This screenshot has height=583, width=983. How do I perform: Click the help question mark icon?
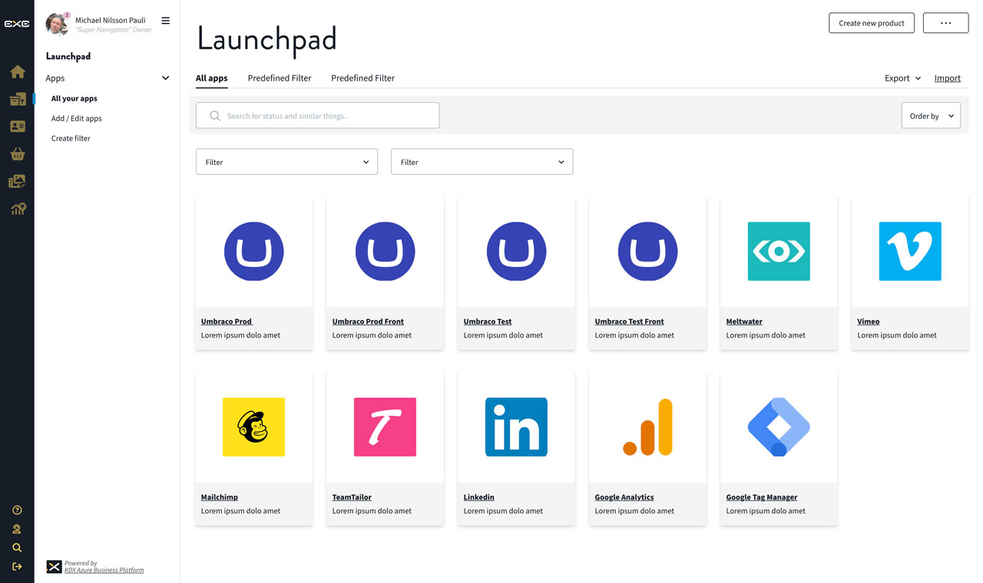click(x=17, y=510)
